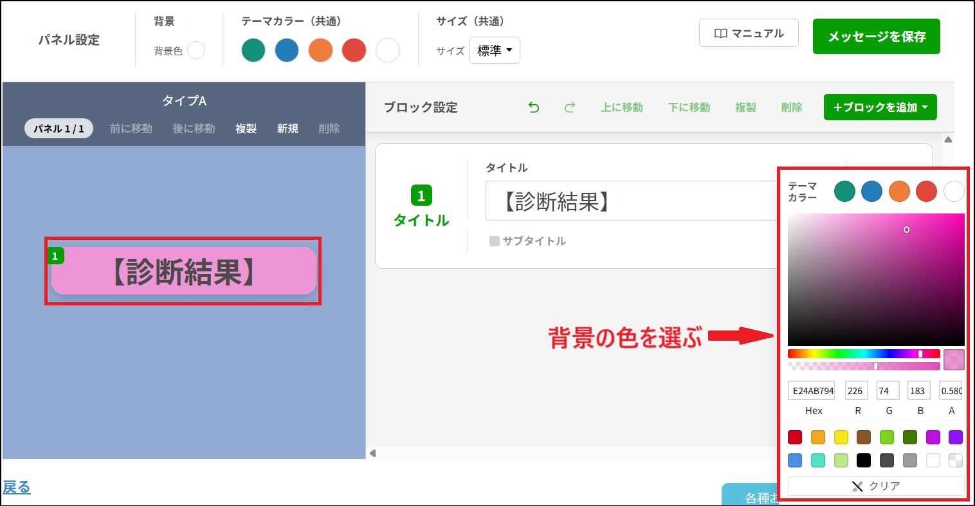Pick white theme color in picker popup
The height and width of the screenshot is (506, 975).
coord(954,191)
